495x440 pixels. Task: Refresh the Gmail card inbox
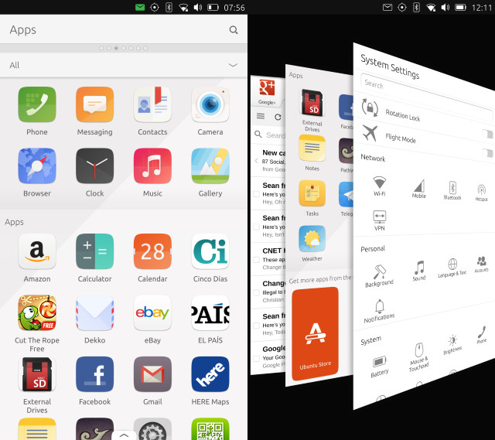tap(278, 117)
